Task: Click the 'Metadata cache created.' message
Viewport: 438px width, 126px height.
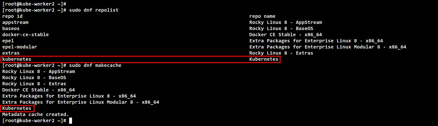Action: click(x=36, y=114)
